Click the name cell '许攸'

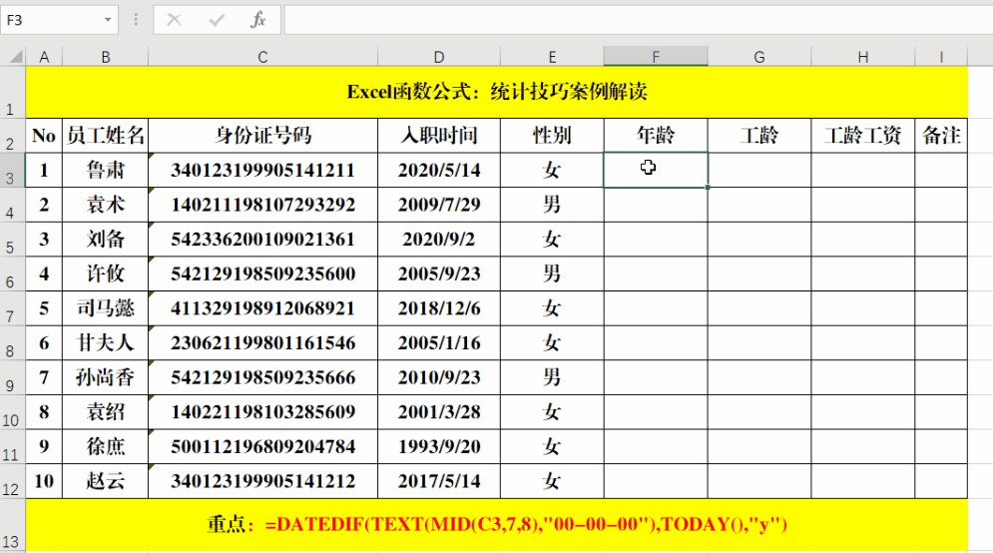(x=105, y=274)
